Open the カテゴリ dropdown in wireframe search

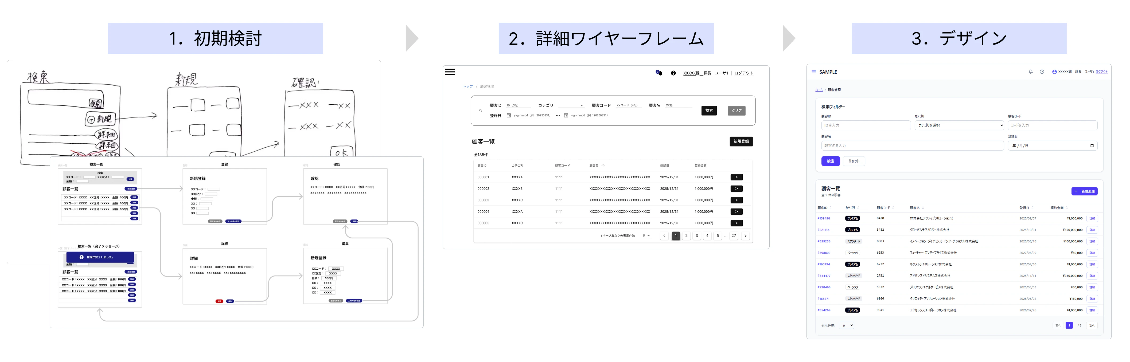[x=582, y=105]
